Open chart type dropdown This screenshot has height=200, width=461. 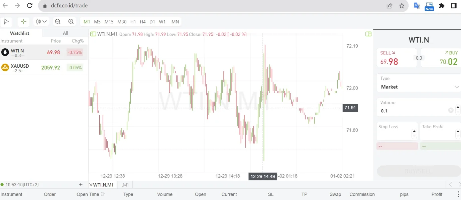pos(41,22)
